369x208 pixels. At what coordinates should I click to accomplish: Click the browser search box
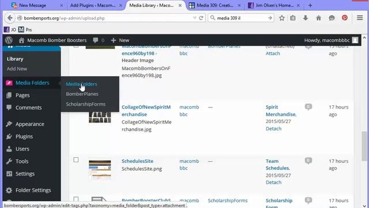tap(240, 18)
